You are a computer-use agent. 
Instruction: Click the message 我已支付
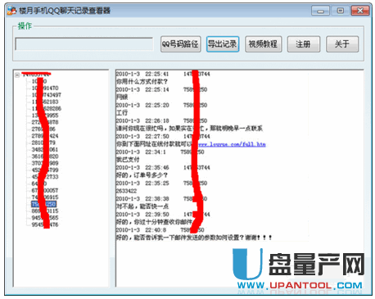point(128,160)
